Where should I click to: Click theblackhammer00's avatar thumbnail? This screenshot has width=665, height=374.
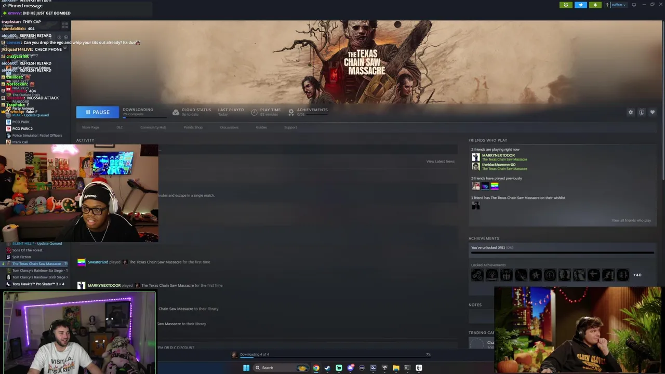[475, 166]
